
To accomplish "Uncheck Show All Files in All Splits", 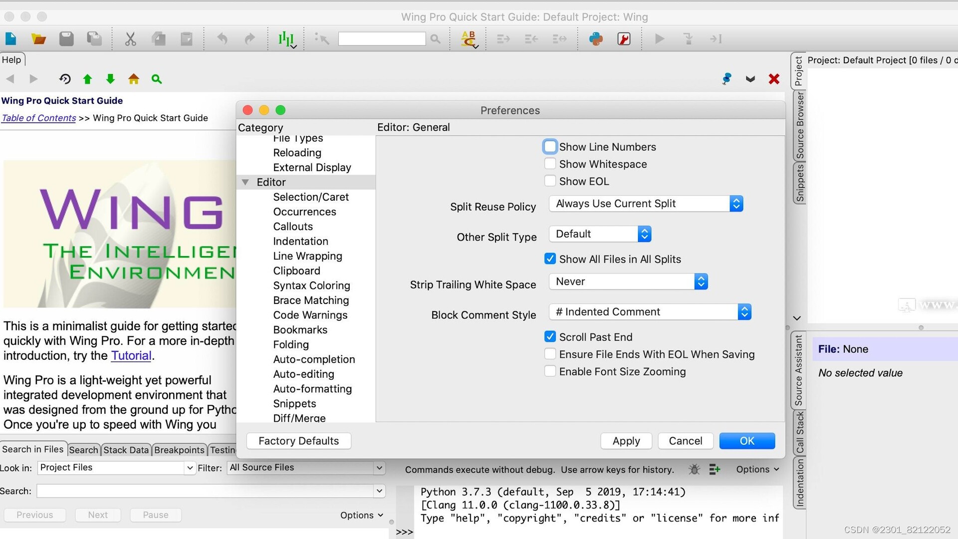I will [550, 259].
